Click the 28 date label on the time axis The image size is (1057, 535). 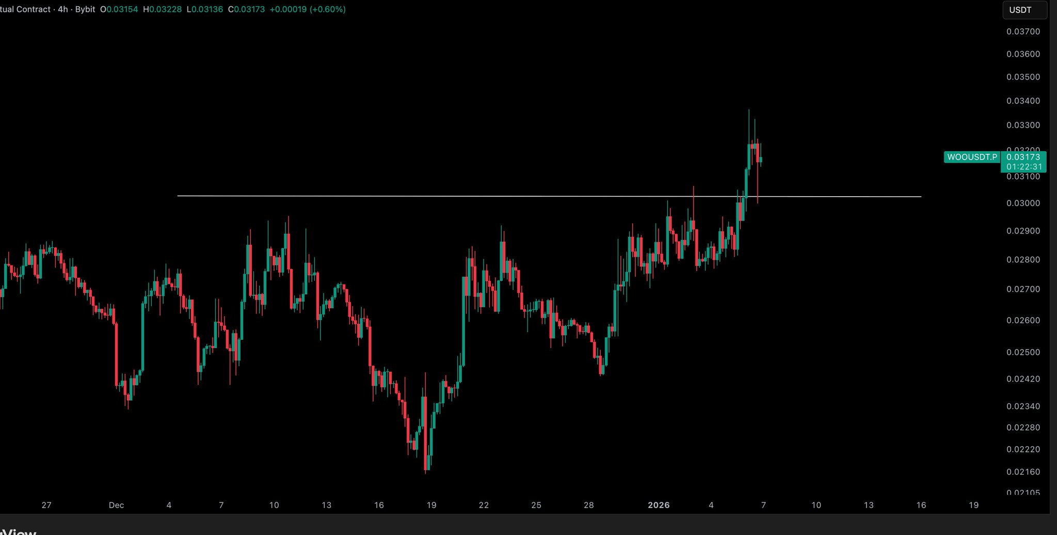click(589, 505)
